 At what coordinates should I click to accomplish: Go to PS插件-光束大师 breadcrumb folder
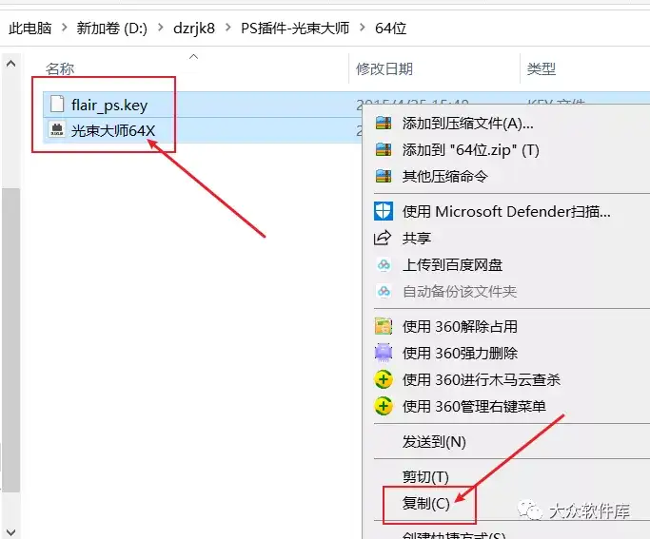tap(295, 29)
